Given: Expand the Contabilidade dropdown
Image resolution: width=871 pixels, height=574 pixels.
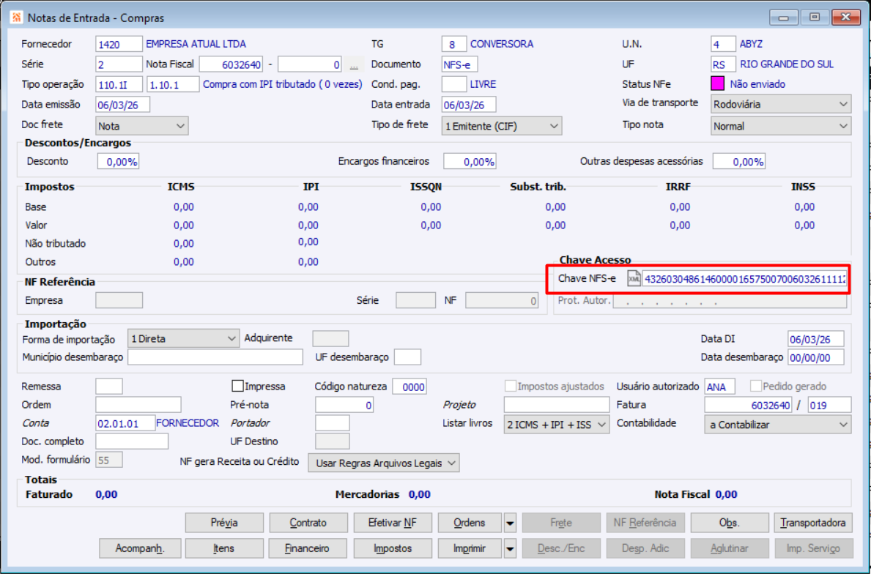Looking at the screenshot, I should click(778, 425).
